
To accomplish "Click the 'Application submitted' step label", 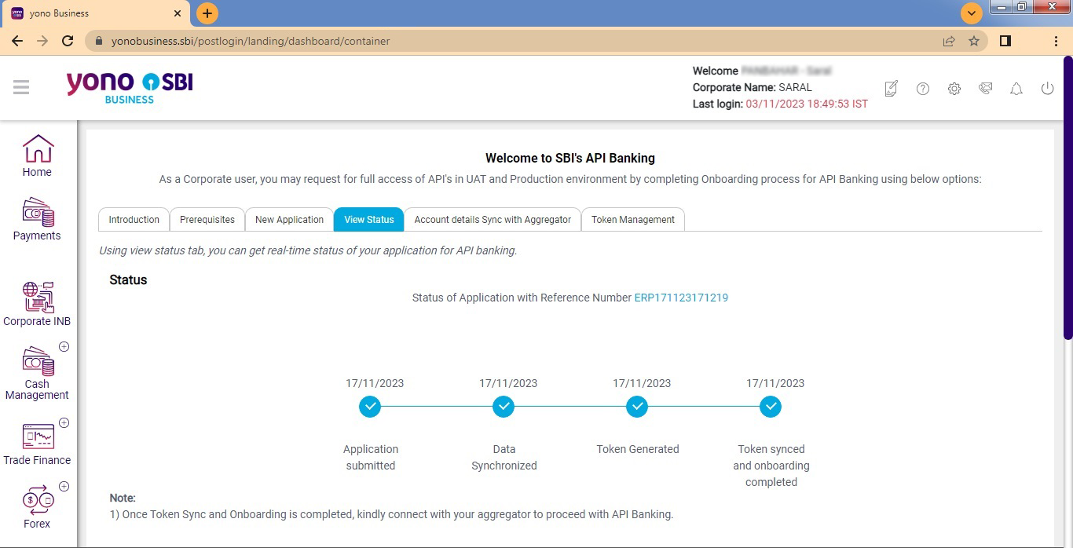I will click(x=371, y=457).
